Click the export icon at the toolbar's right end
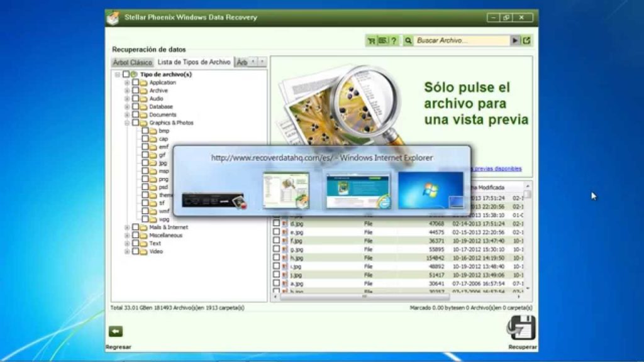This screenshot has width=644, height=362. [x=526, y=41]
